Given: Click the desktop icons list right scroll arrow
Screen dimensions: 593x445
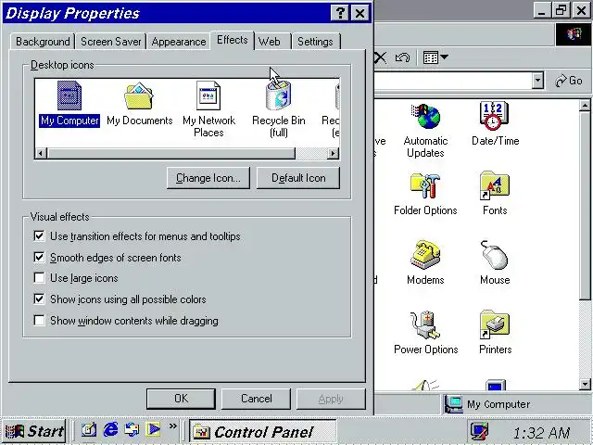Looking at the screenshot, I should point(333,153).
